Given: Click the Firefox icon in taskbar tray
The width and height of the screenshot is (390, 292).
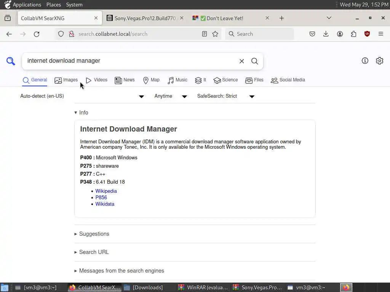Looking at the screenshot, I should coord(346,287).
